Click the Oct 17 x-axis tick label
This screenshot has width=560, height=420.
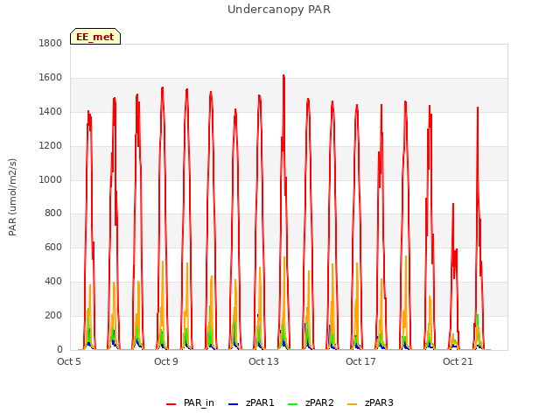click(x=360, y=361)
